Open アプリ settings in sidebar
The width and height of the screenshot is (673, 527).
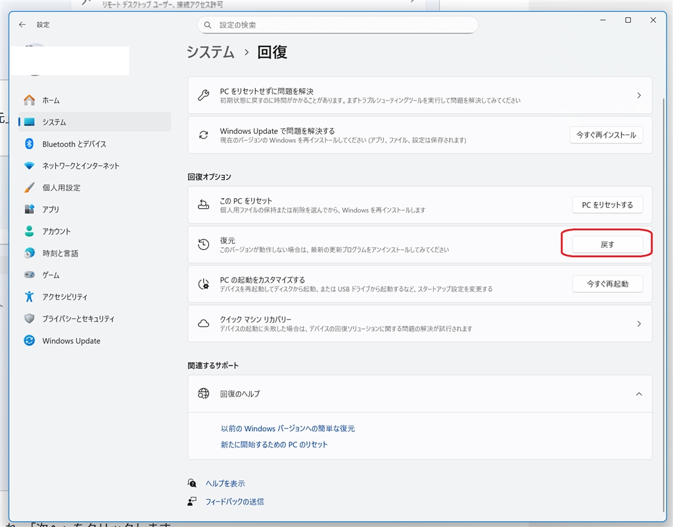95,209
